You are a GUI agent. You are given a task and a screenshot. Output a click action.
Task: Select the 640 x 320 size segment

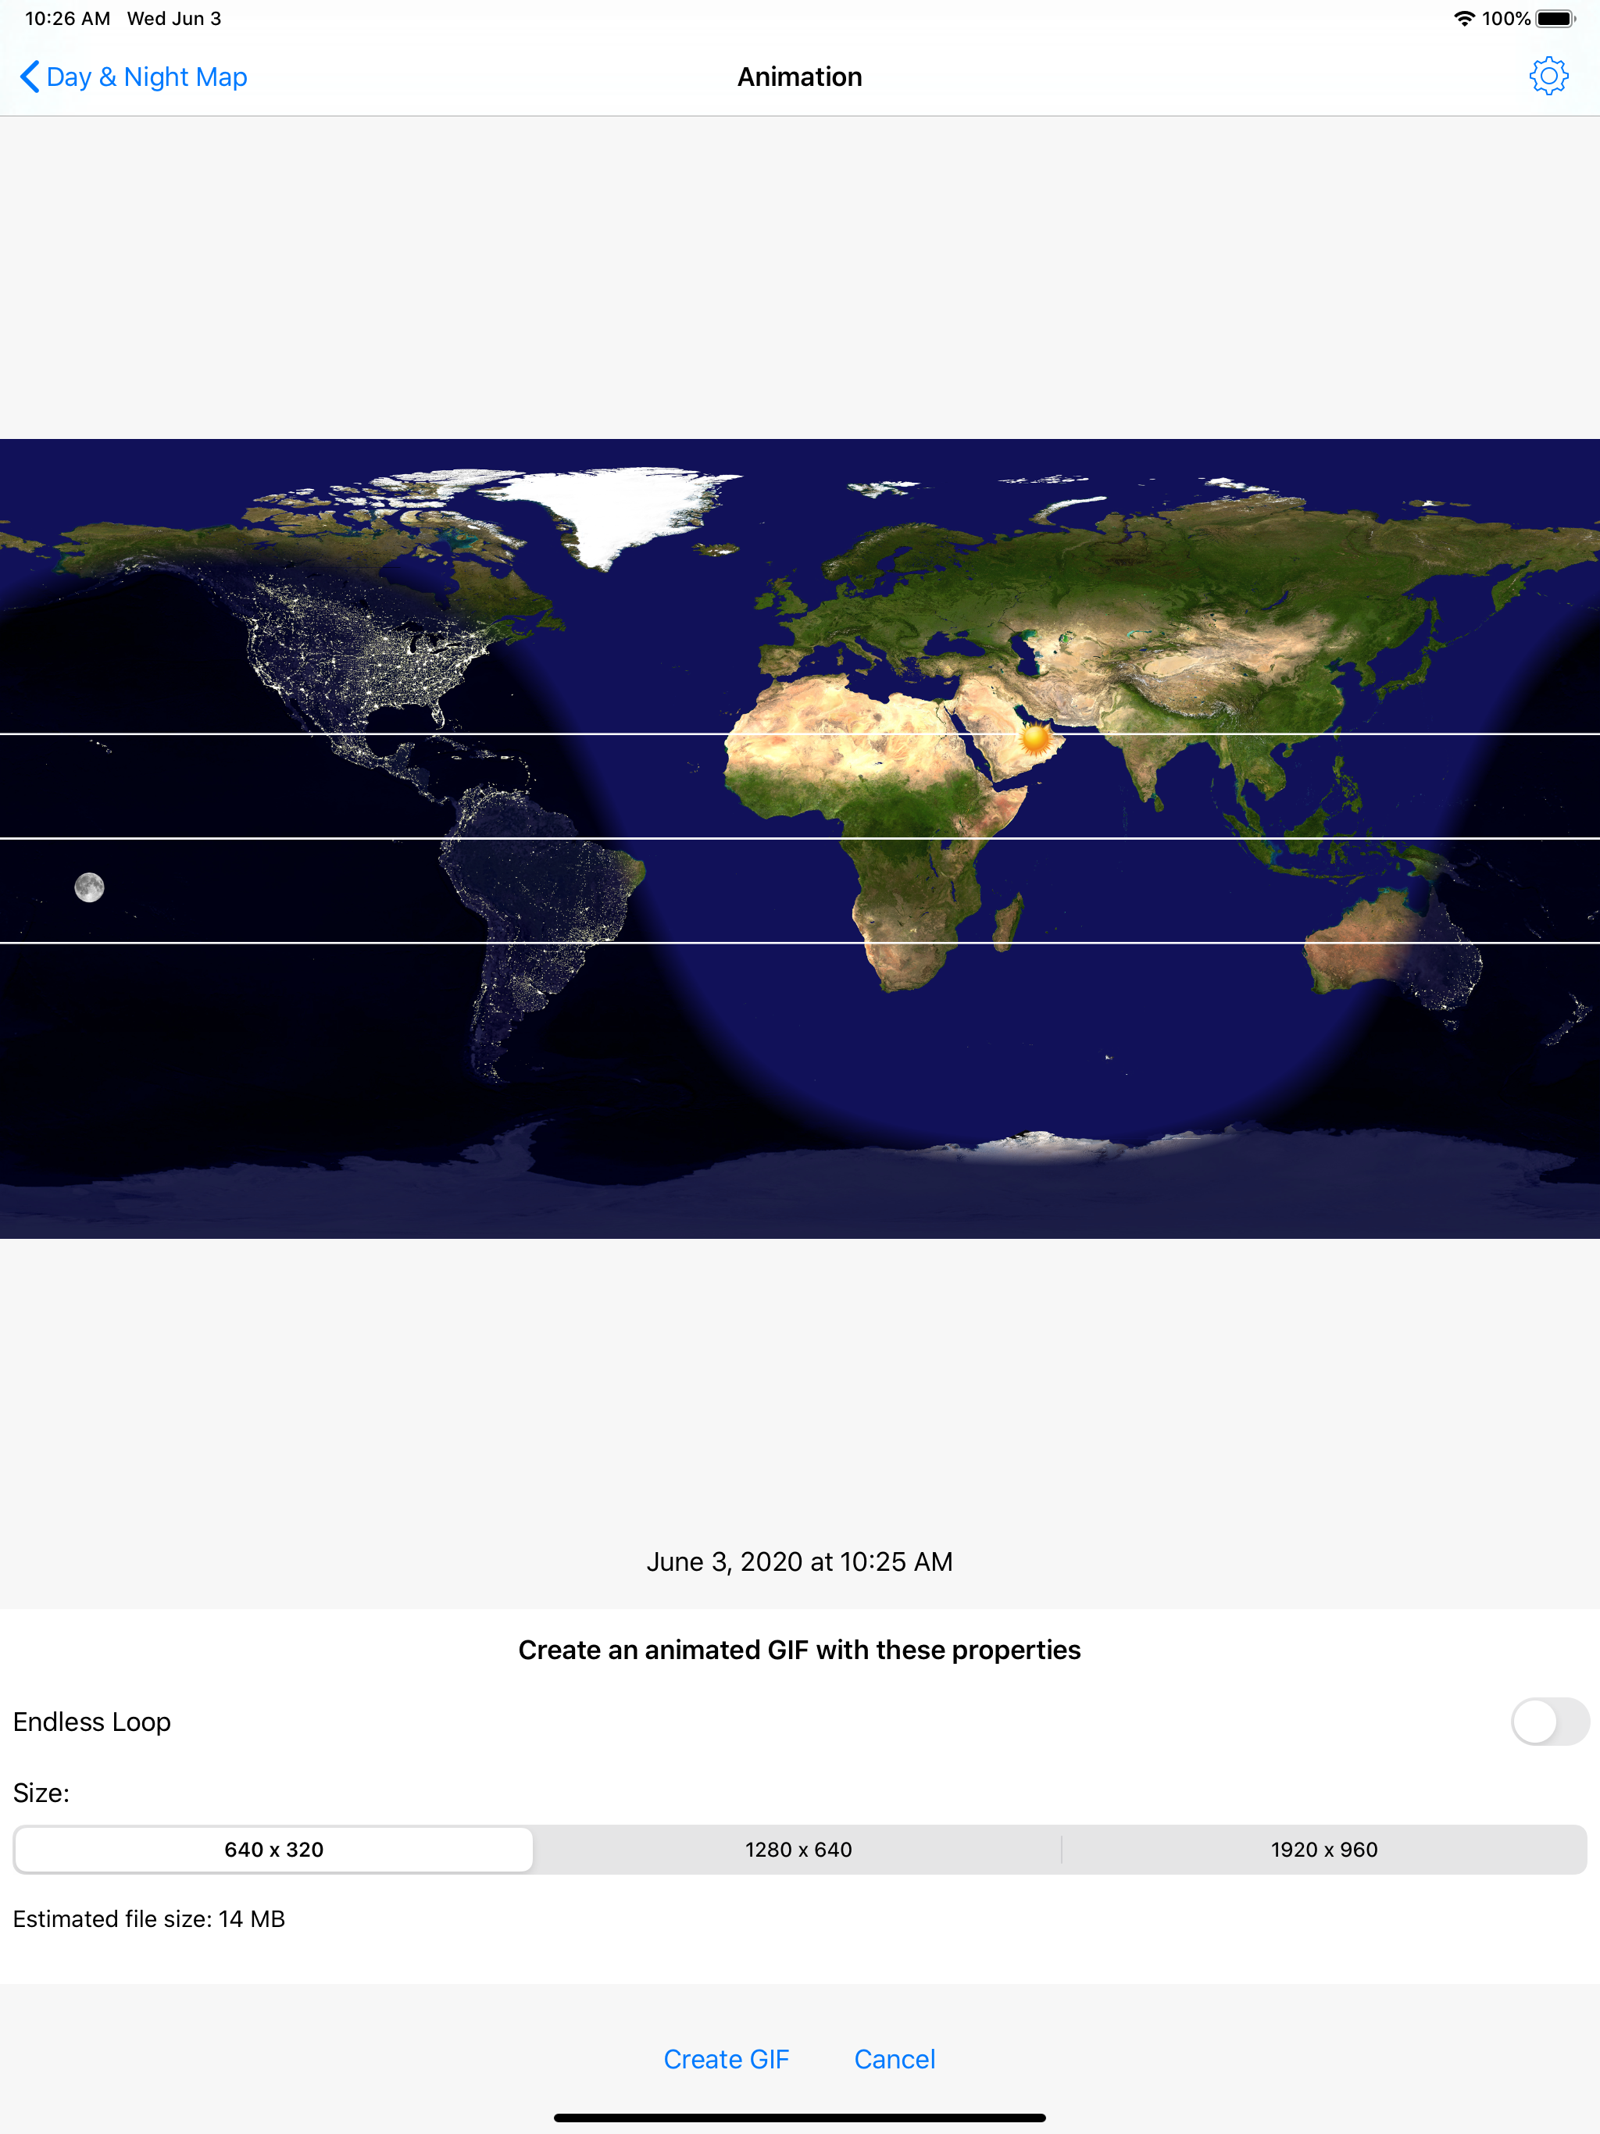point(273,1850)
